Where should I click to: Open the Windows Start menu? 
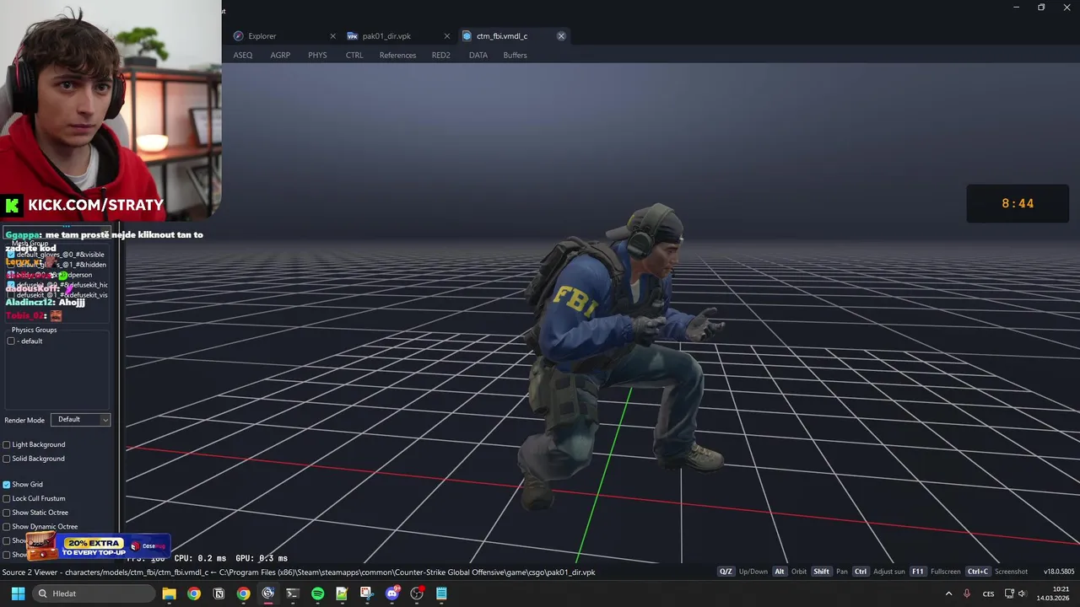click(18, 594)
